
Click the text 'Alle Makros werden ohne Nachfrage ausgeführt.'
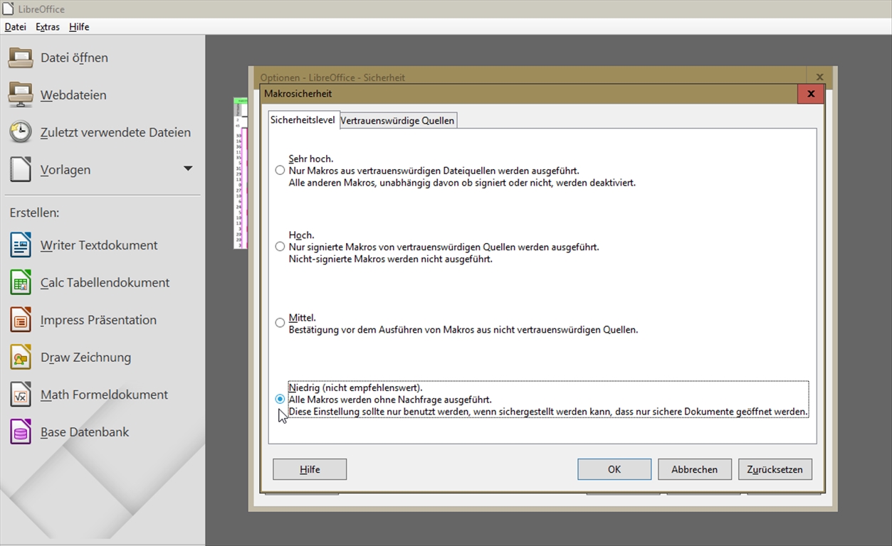pyautogui.click(x=390, y=400)
